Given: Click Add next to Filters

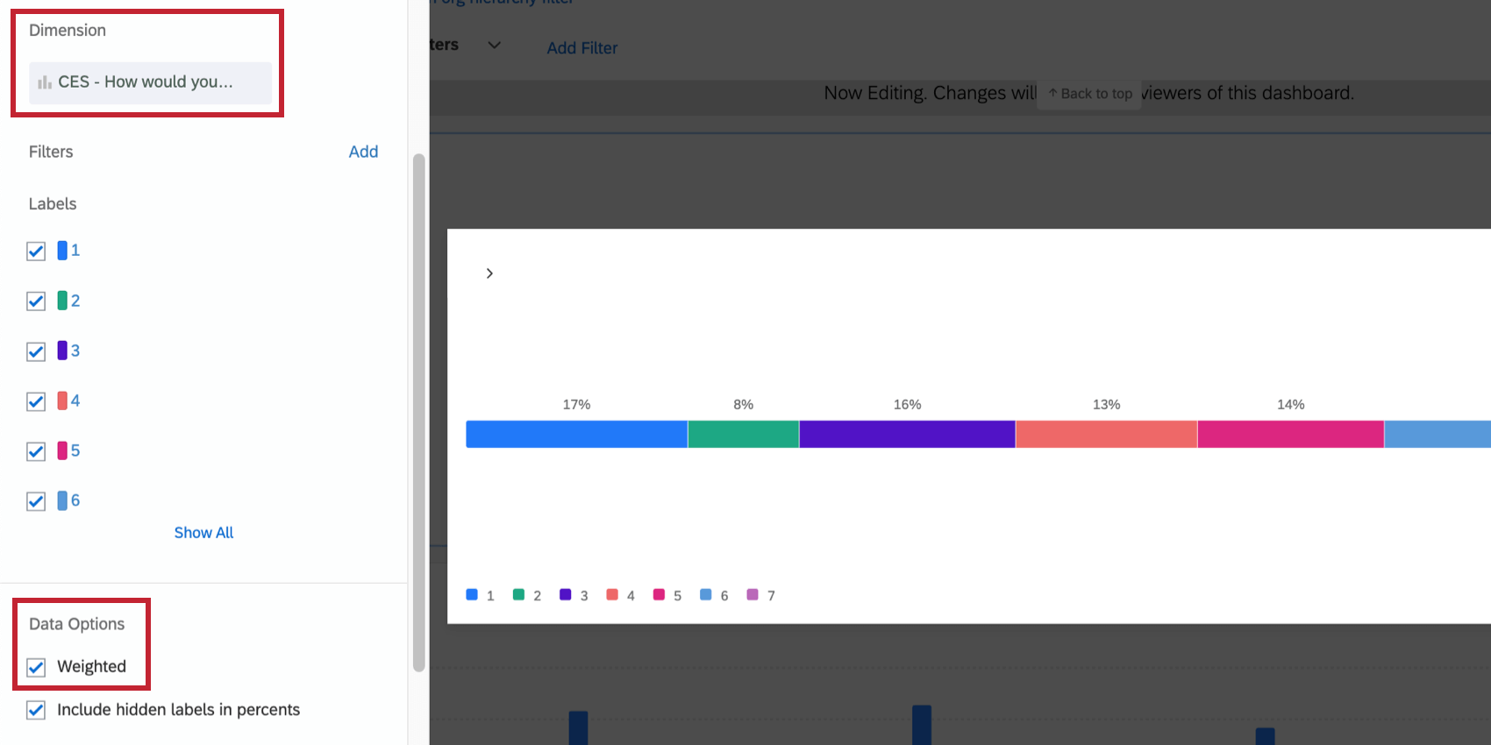Looking at the screenshot, I should [363, 151].
